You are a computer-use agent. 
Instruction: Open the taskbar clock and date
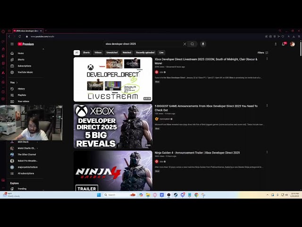click(294, 195)
